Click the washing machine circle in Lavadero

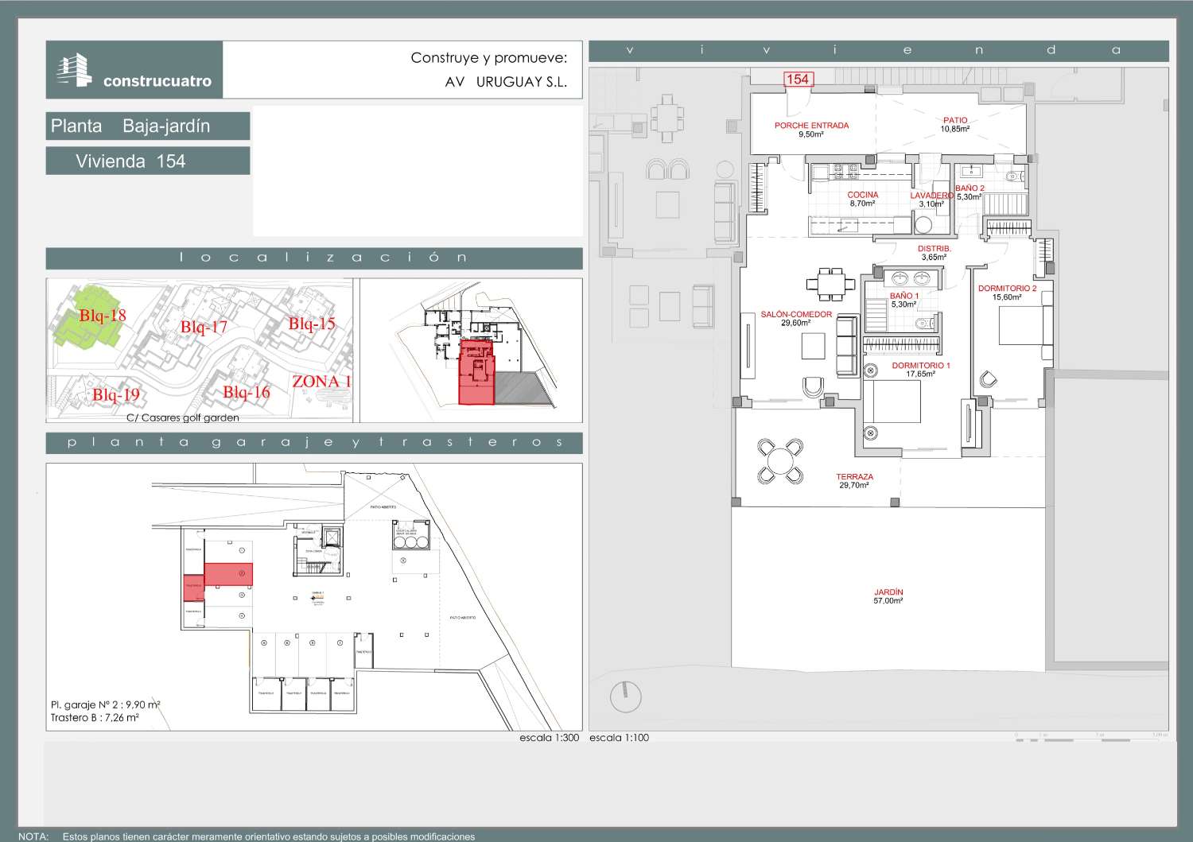[x=923, y=225]
